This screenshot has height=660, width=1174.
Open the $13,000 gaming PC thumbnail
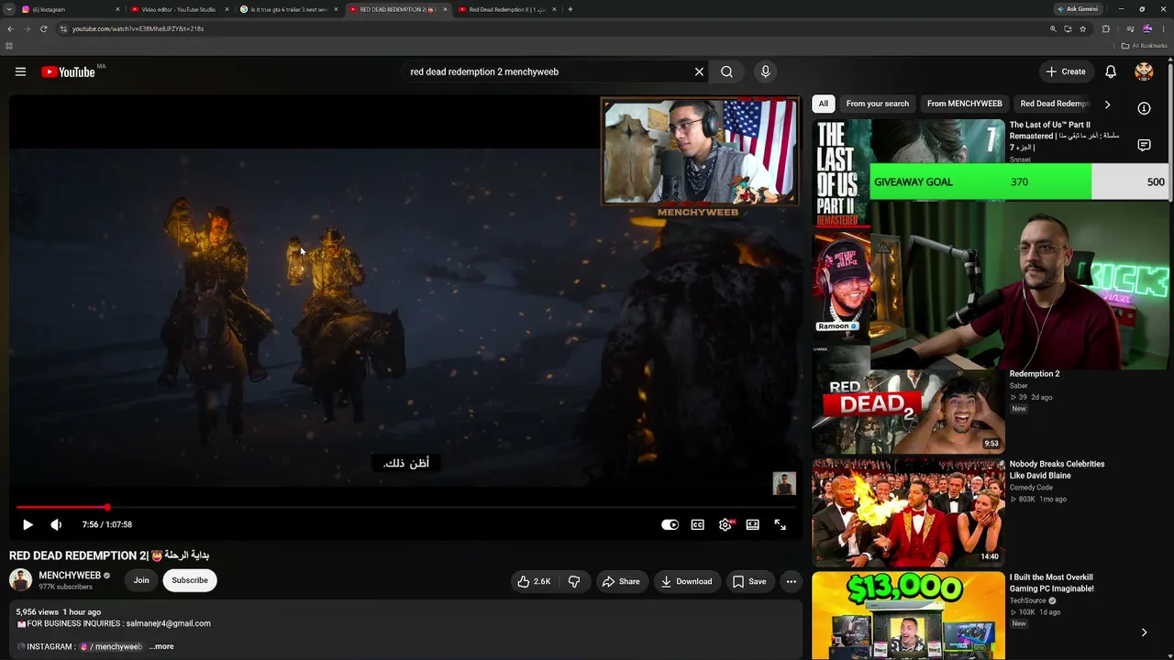(x=908, y=615)
